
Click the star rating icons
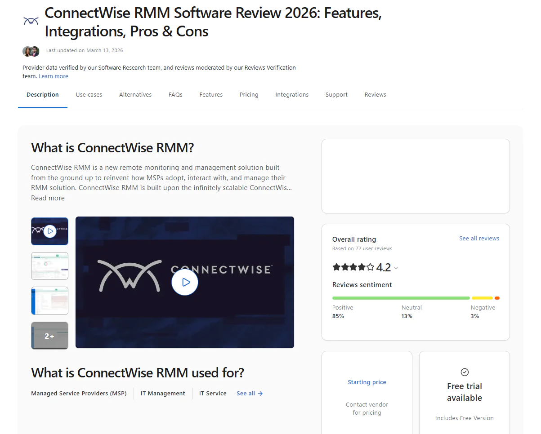tap(353, 267)
